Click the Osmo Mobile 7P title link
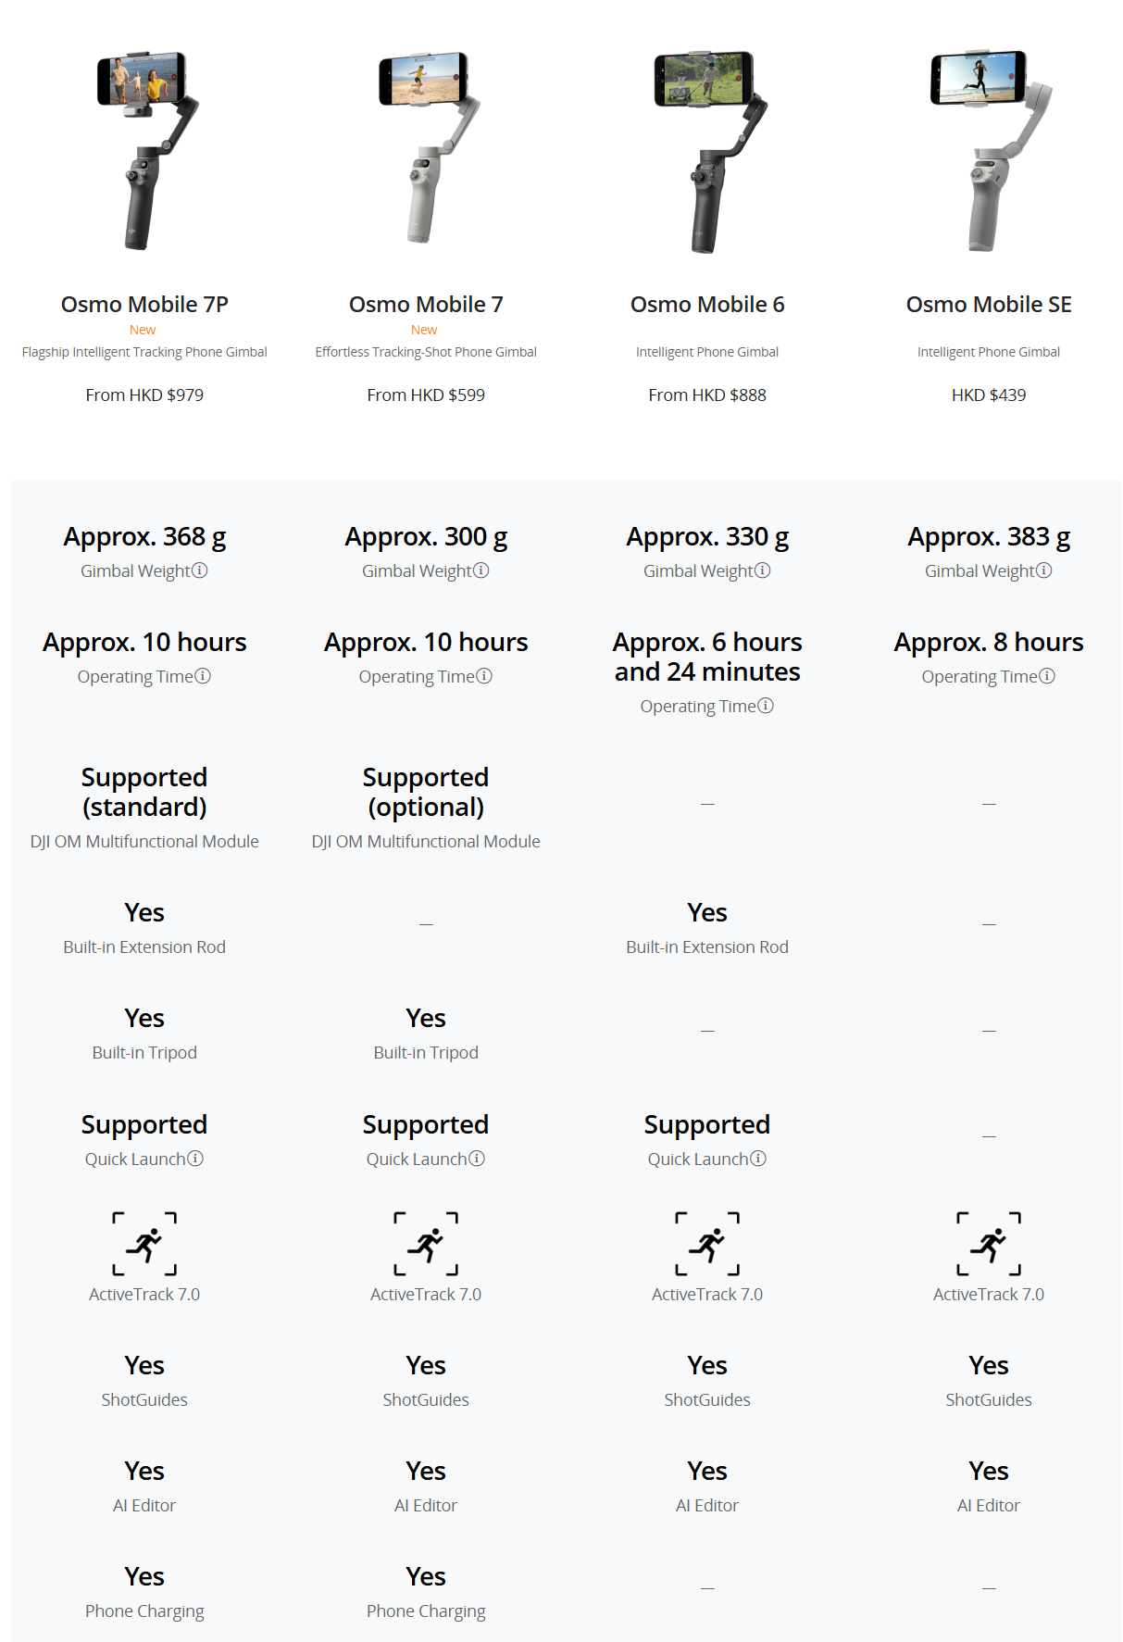 (x=144, y=305)
